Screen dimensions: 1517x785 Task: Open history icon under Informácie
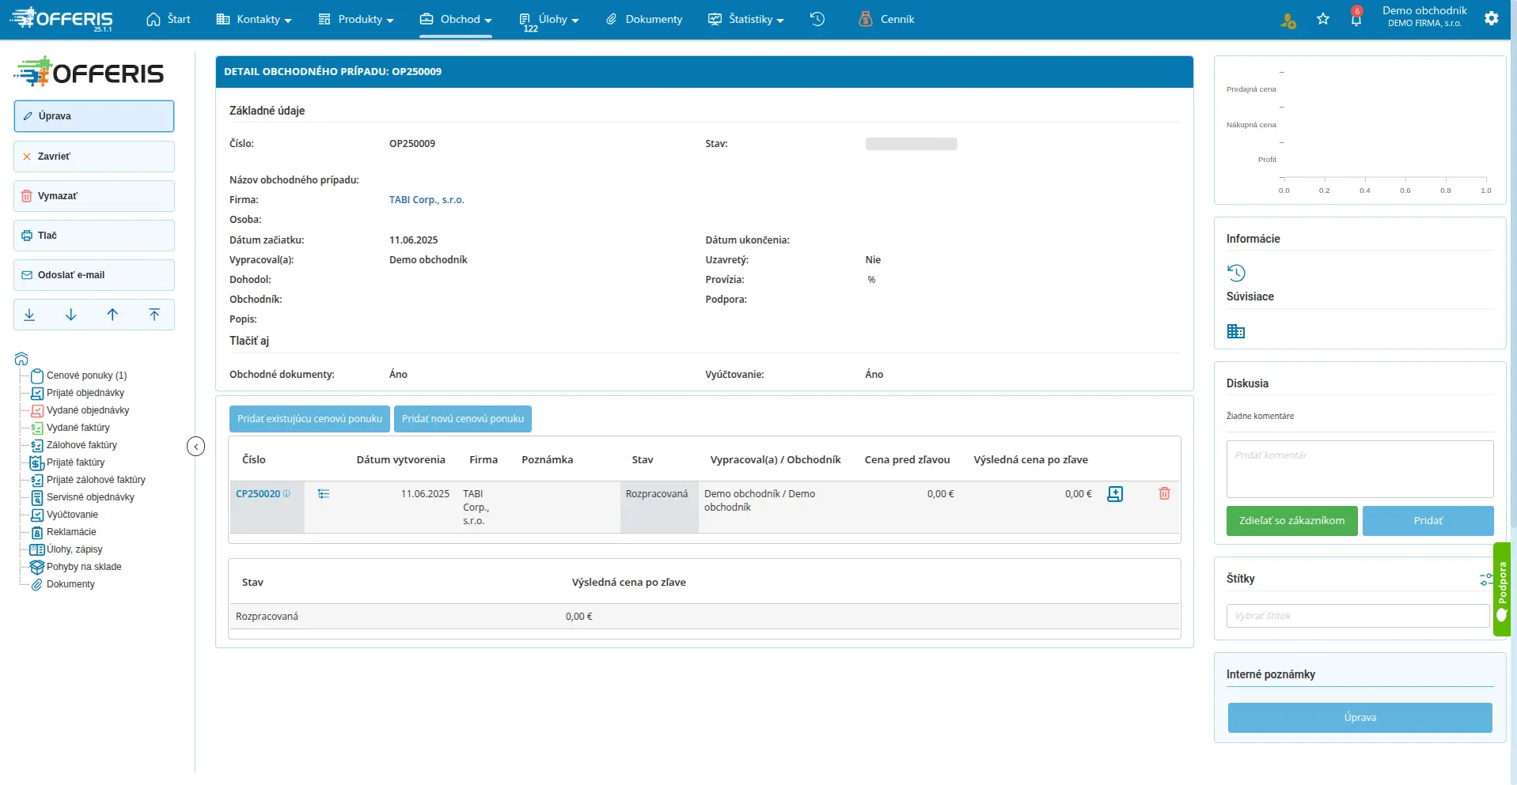tap(1236, 273)
